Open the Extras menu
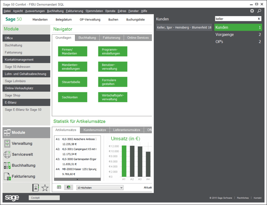267x205 pixels. pos(122,11)
